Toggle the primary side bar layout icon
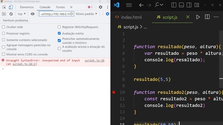 click(x=174, y=5)
